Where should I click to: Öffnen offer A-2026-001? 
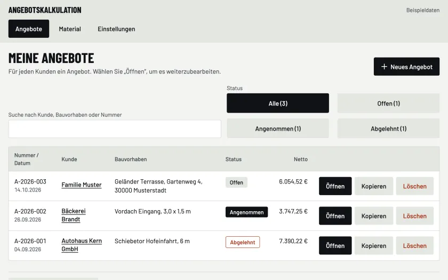pos(335,245)
